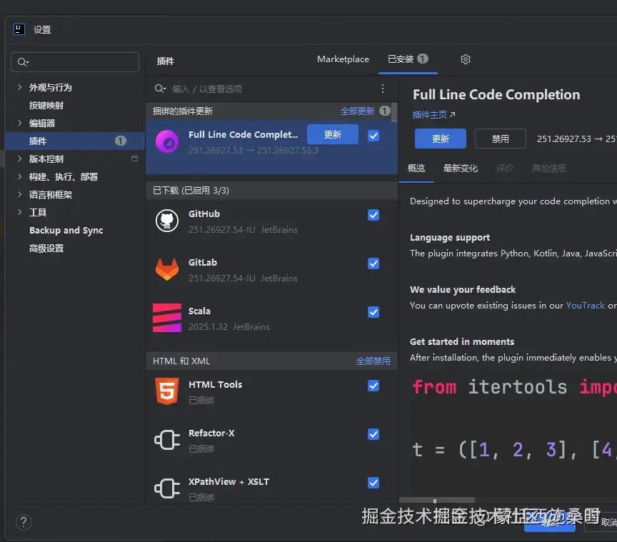The width and height of the screenshot is (617, 542).
Task: Toggle the HTML Tools plugin checkbox
Action: (x=373, y=386)
